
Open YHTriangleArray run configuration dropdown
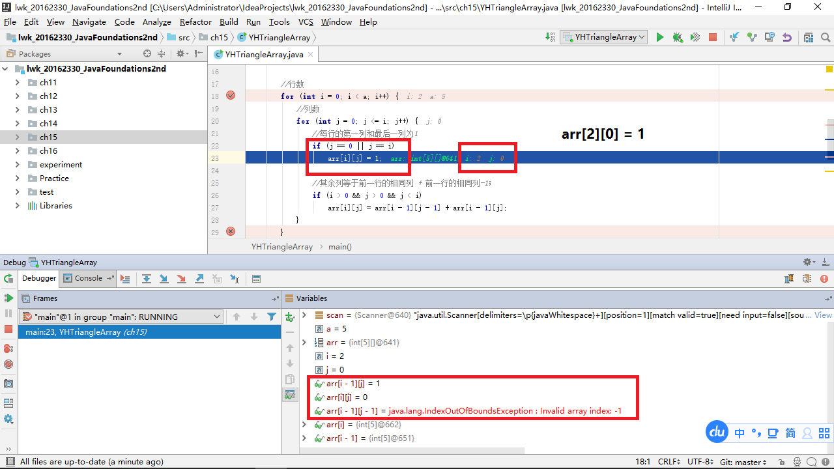pos(604,37)
